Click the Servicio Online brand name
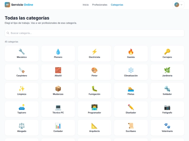The height and width of the screenshot is (141, 189). pyautogui.click(x=22, y=5)
